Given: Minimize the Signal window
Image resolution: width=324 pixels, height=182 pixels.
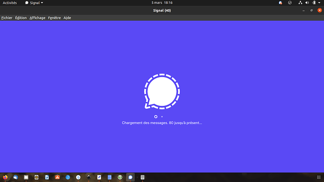Looking at the screenshot, I should tap(303, 10).
